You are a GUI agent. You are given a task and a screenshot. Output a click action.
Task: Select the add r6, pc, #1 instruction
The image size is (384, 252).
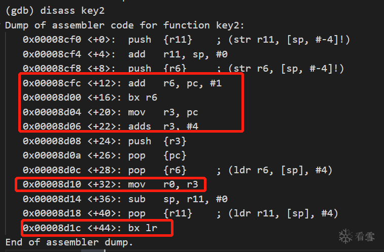click(122, 83)
